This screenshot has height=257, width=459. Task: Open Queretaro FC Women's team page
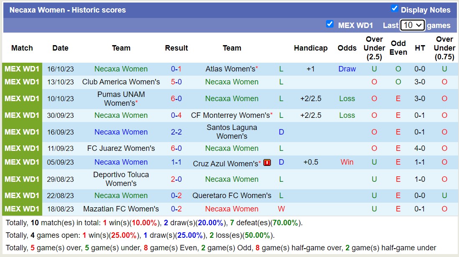click(x=232, y=196)
